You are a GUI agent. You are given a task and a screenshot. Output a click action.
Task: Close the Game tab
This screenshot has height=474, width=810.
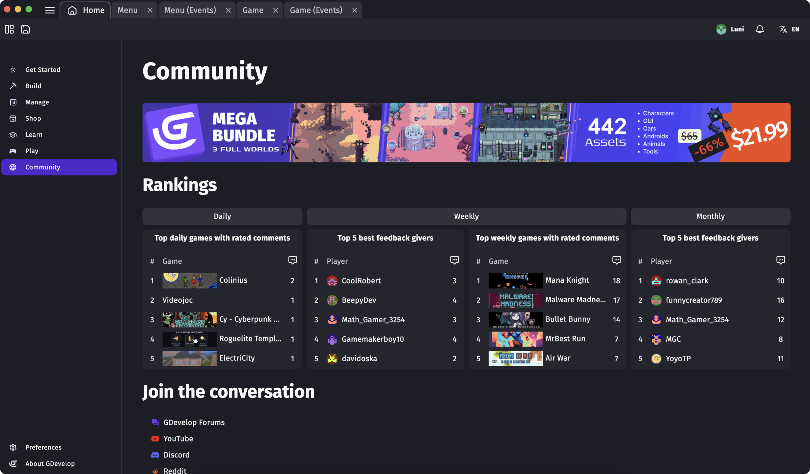pos(275,10)
